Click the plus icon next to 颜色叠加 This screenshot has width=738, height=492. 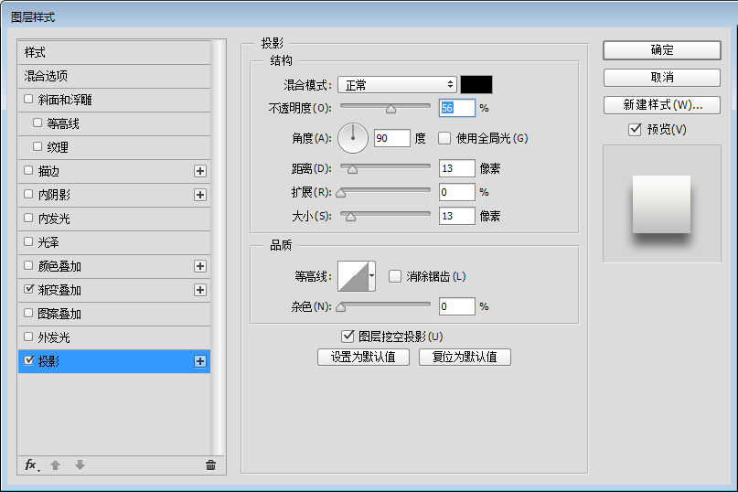[x=200, y=266]
